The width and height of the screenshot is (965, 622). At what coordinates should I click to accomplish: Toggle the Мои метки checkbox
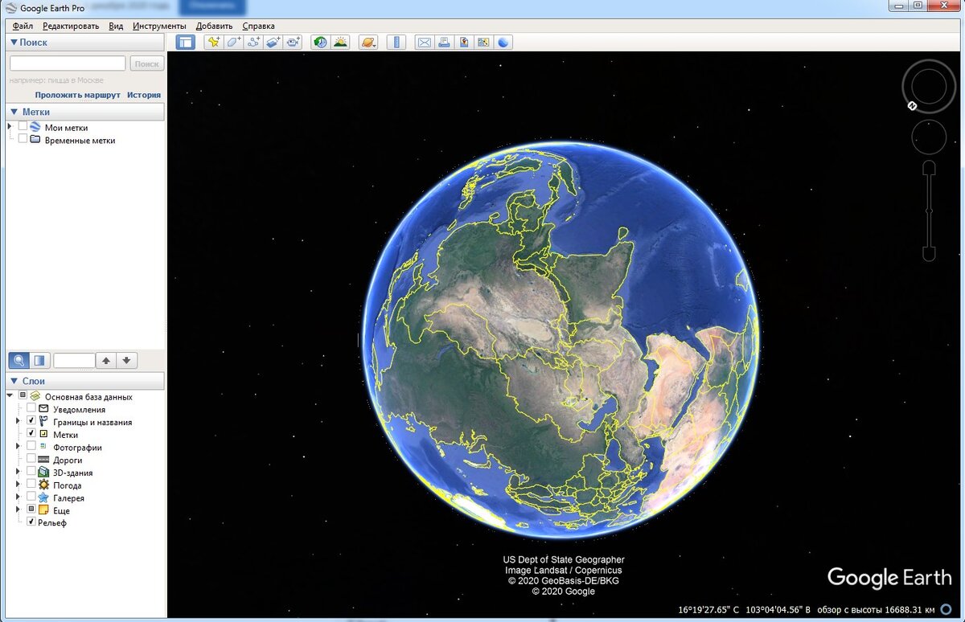23,127
